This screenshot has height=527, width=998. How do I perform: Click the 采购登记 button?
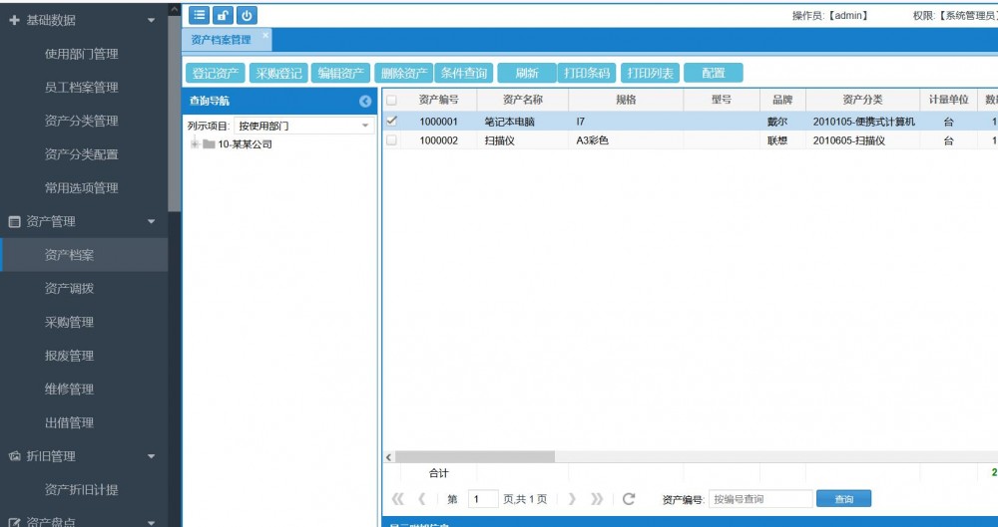(x=278, y=73)
